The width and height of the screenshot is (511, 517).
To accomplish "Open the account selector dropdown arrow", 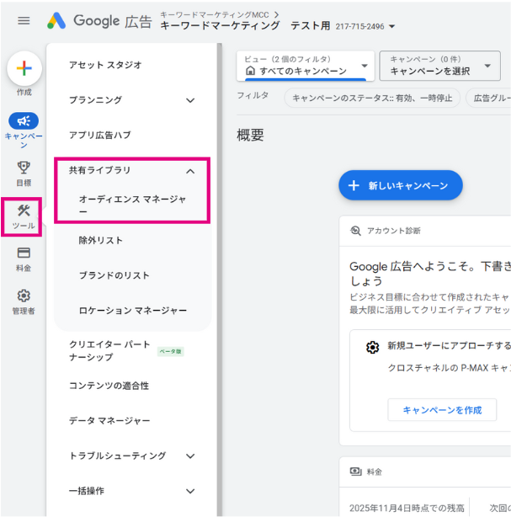I will coord(392,27).
